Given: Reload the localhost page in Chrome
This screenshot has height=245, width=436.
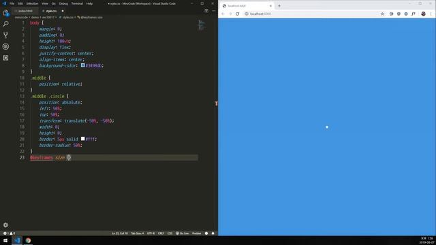Looking at the screenshot, I should (x=238, y=14).
